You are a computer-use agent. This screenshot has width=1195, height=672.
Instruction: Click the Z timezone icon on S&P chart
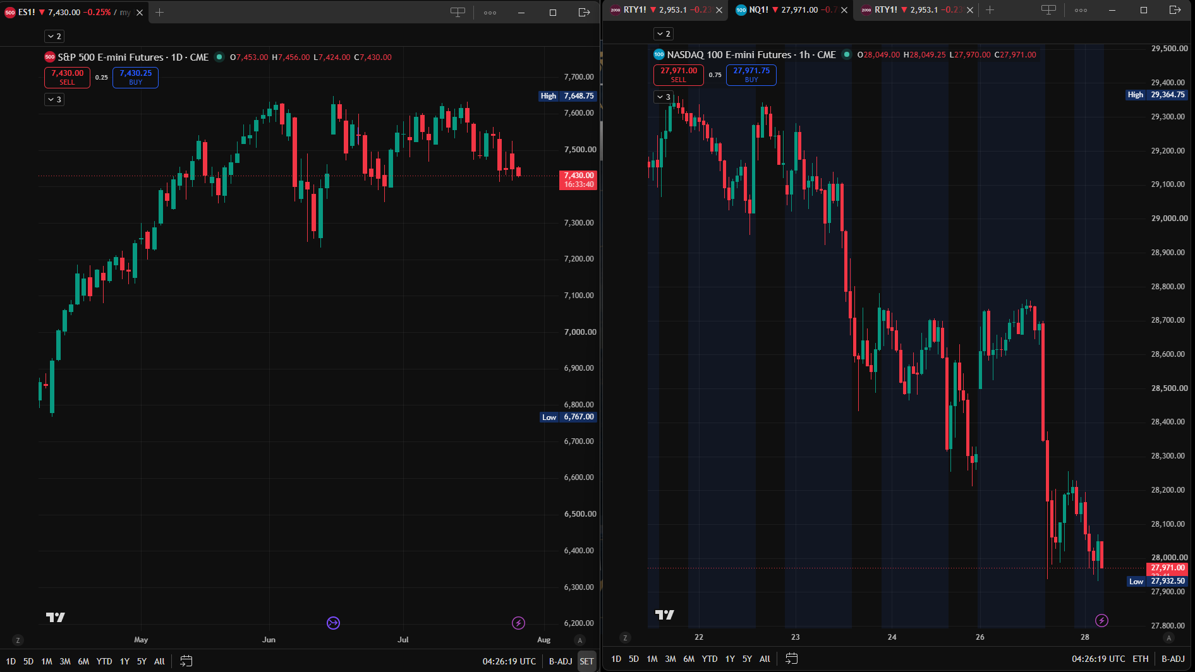click(x=18, y=640)
